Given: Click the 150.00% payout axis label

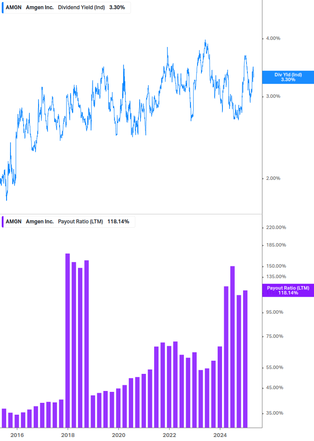Looking at the screenshot, I should click(x=276, y=266).
